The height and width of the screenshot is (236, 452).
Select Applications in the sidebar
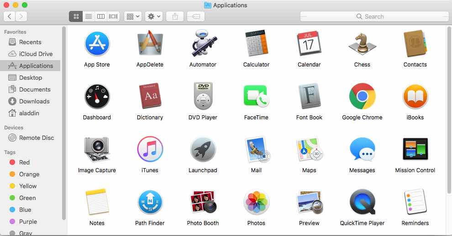(x=30, y=66)
